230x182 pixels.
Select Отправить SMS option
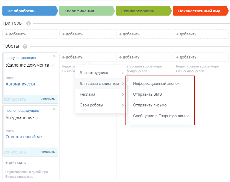(147, 94)
